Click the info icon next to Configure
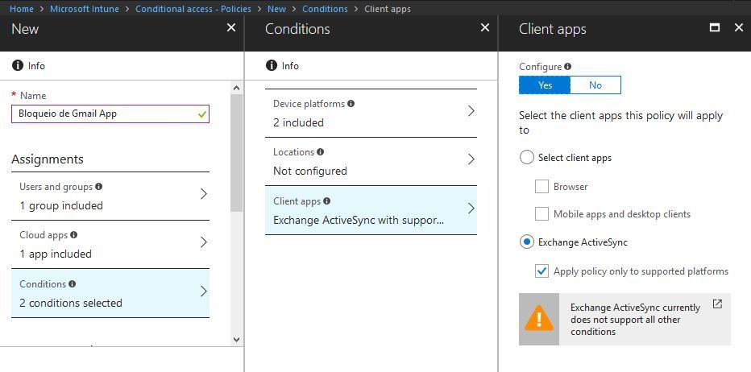Screen dimensions: 751x372 [x=568, y=67]
